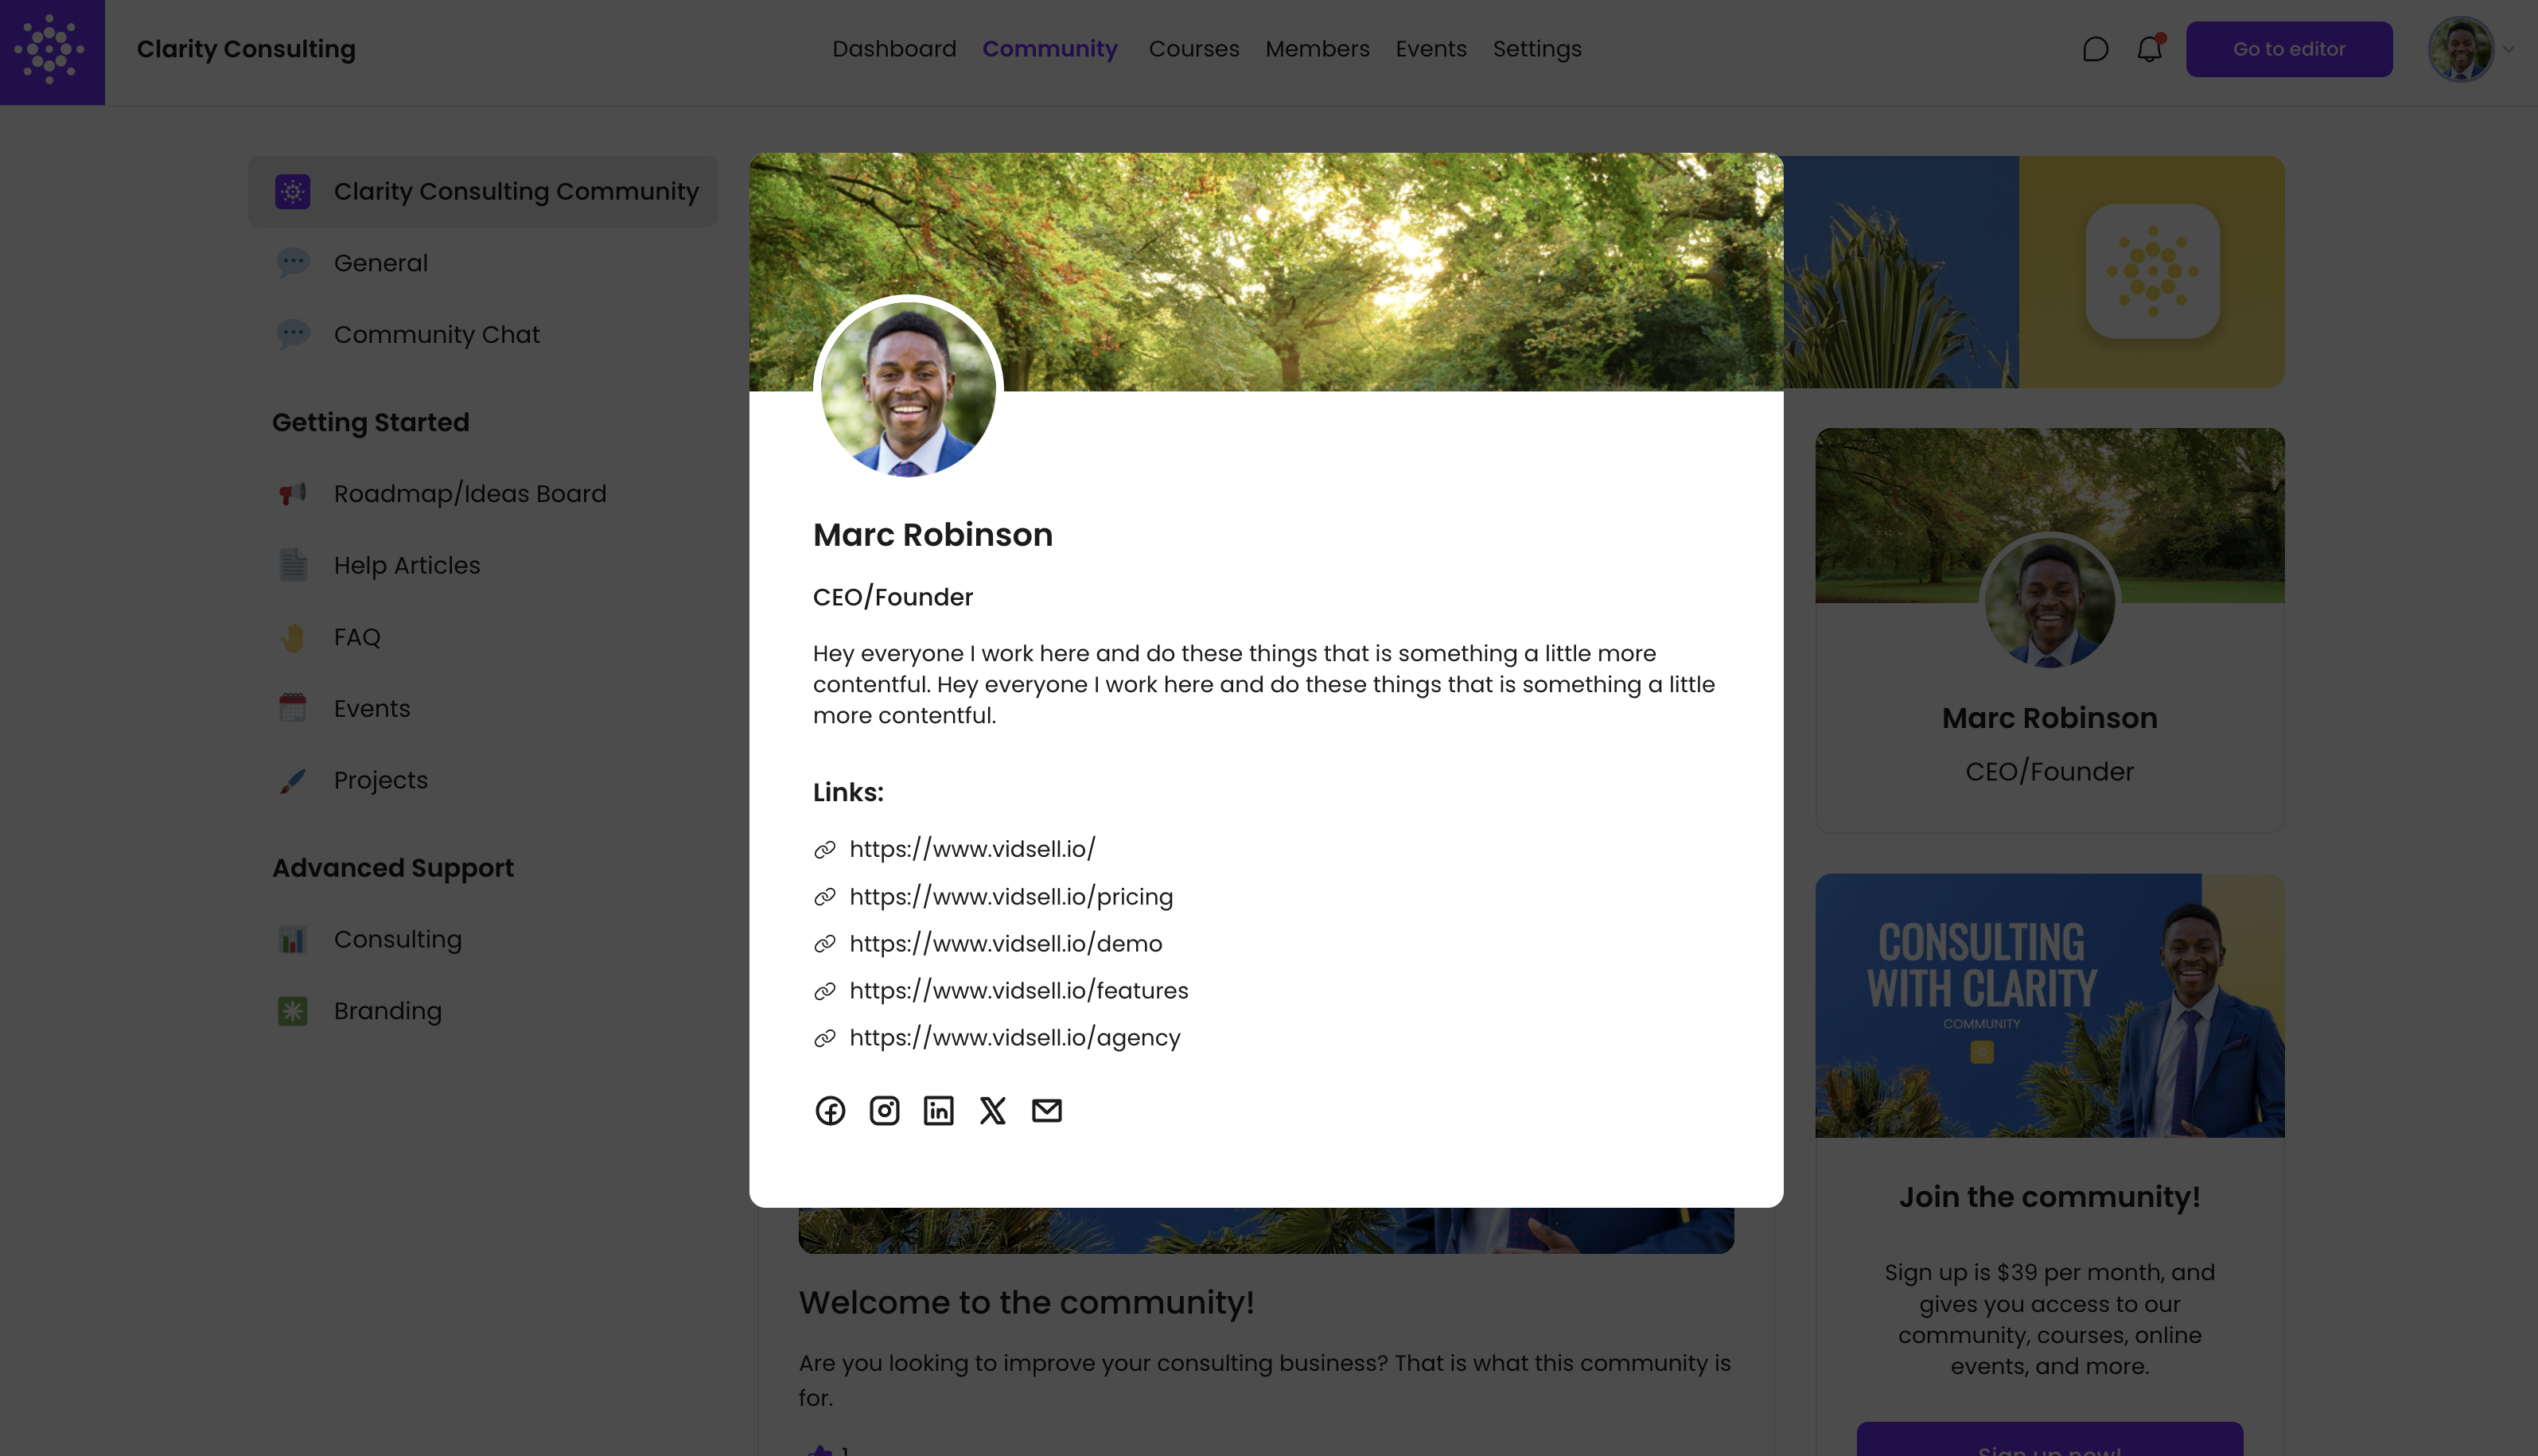
Task: Open the Members menu item
Action: 1317,49
